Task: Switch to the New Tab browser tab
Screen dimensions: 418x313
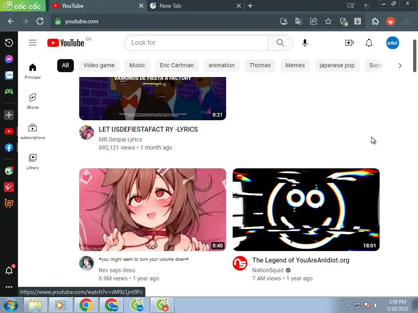Action: (196, 6)
